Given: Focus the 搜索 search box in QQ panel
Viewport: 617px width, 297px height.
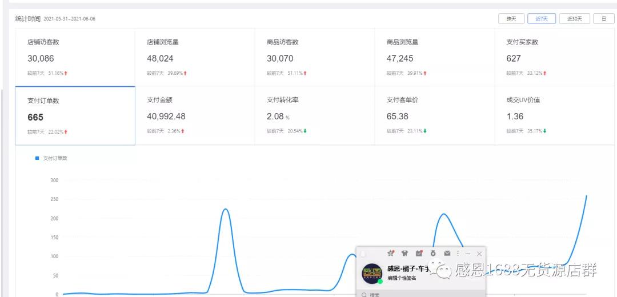Looking at the screenshot, I should click(x=421, y=294).
